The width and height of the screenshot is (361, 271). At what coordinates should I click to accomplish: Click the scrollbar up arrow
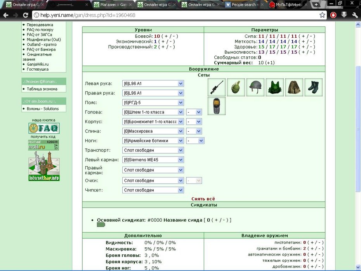click(358, 24)
